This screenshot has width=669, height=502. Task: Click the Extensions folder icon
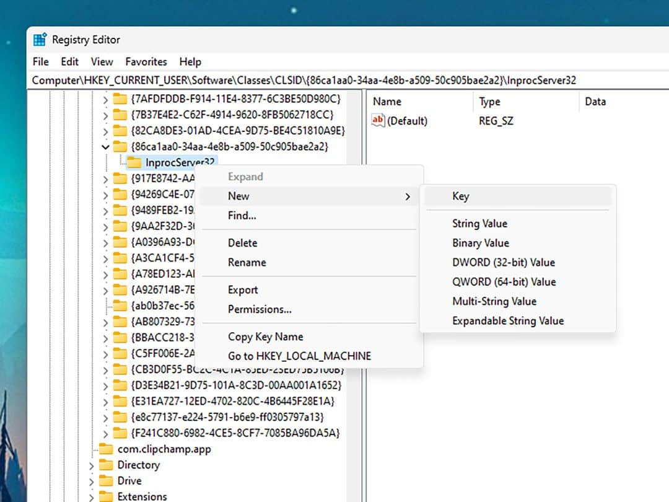pyautogui.click(x=106, y=496)
